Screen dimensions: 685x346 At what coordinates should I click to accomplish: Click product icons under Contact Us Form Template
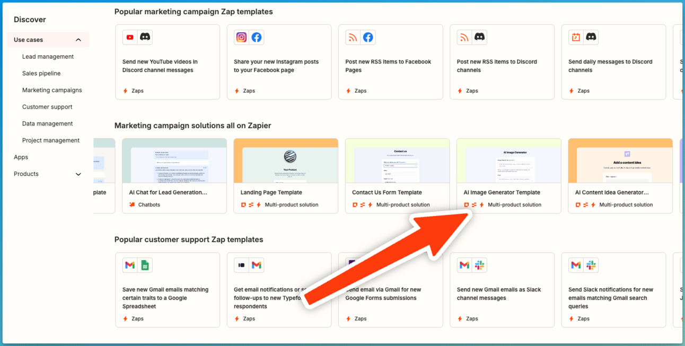click(363, 205)
